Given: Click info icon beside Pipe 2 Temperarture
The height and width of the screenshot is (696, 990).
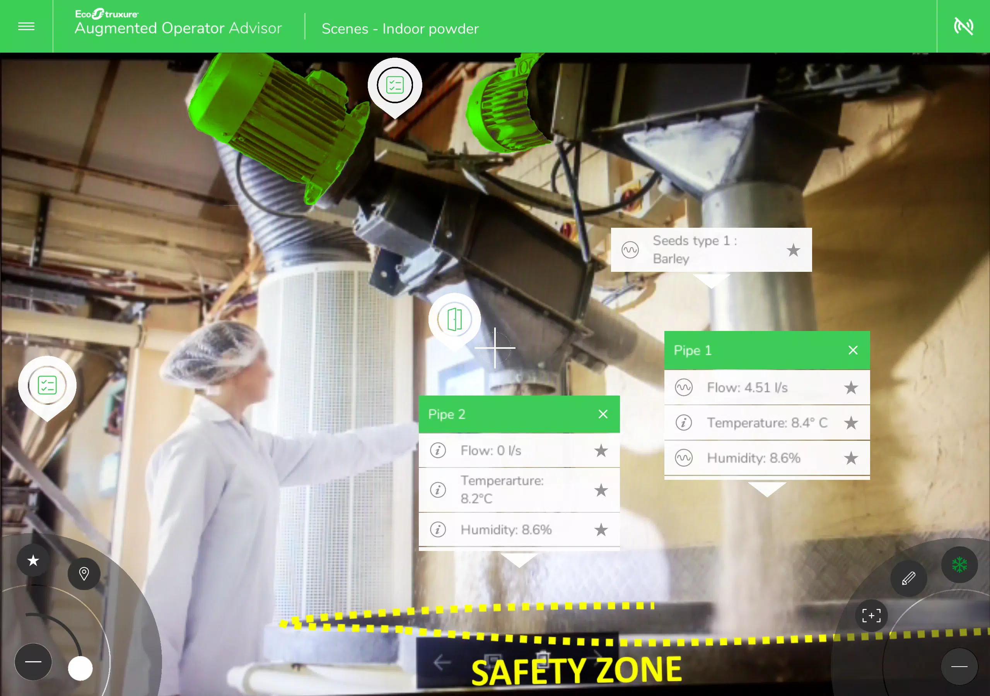Looking at the screenshot, I should [x=438, y=490].
